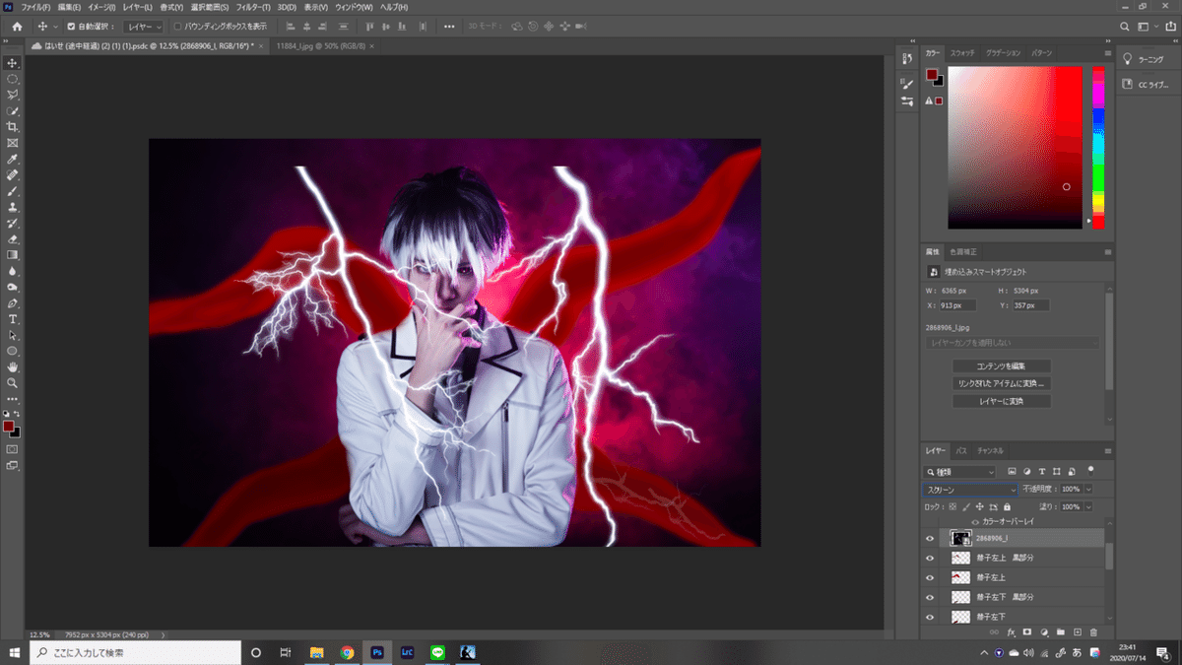Expand the Move tool preset picker arrow
The width and height of the screenshot is (1182, 665).
pyautogui.click(x=56, y=27)
